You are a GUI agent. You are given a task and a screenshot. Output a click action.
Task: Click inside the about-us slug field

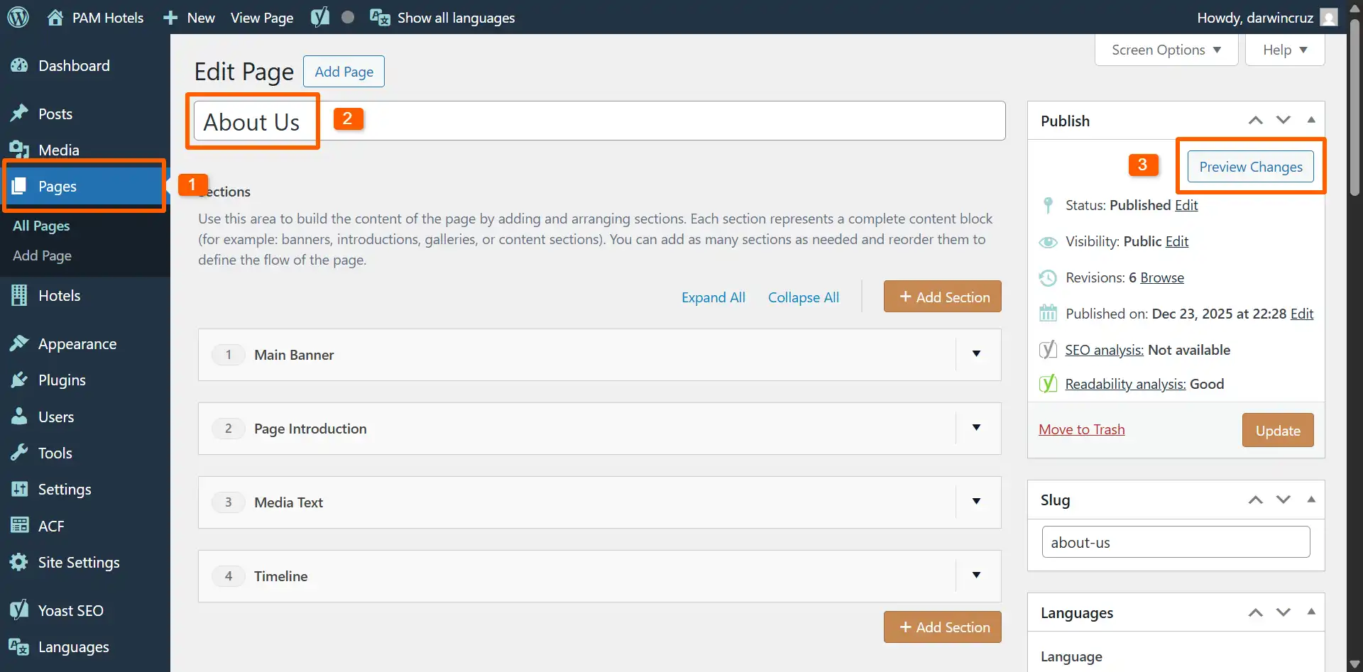(1175, 541)
